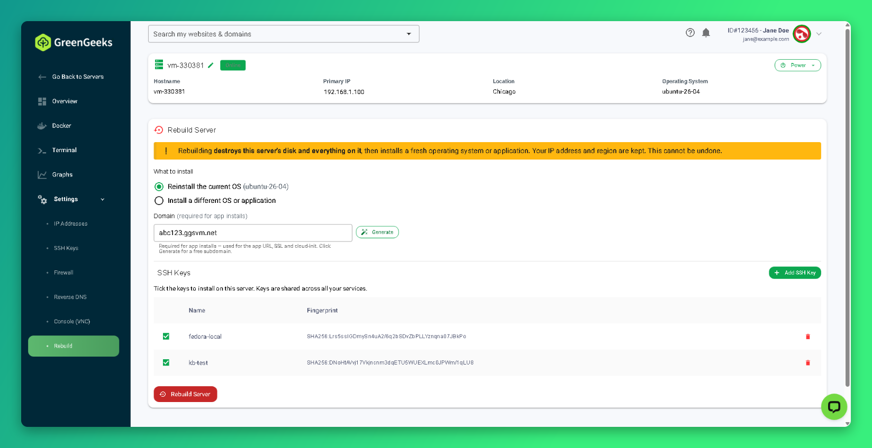The height and width of the screenshot is (448, 872).
Task: Click the Settings gears icon
Action: 42,199
